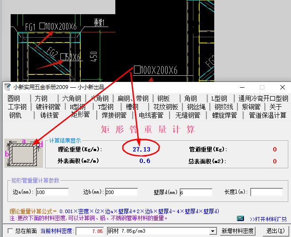Image resolution: width=291 pixels, height=237 pixels.
Task: Click the 矩形管重量计算 heading
Action: point(148,129)
